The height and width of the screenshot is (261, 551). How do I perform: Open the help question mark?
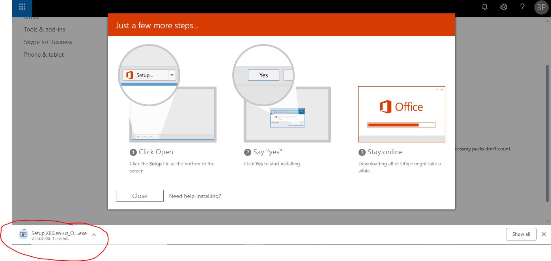pos(522,7)
